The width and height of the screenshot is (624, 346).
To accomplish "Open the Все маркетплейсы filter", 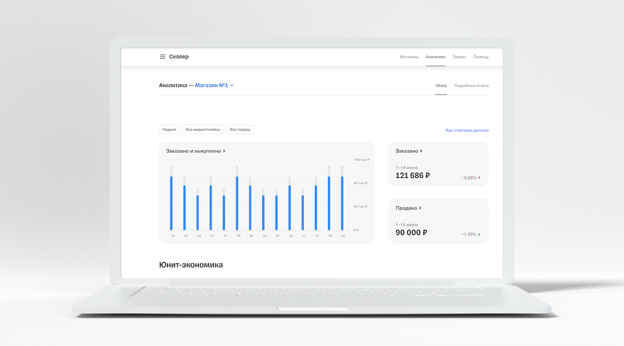I will pos(203,129).
